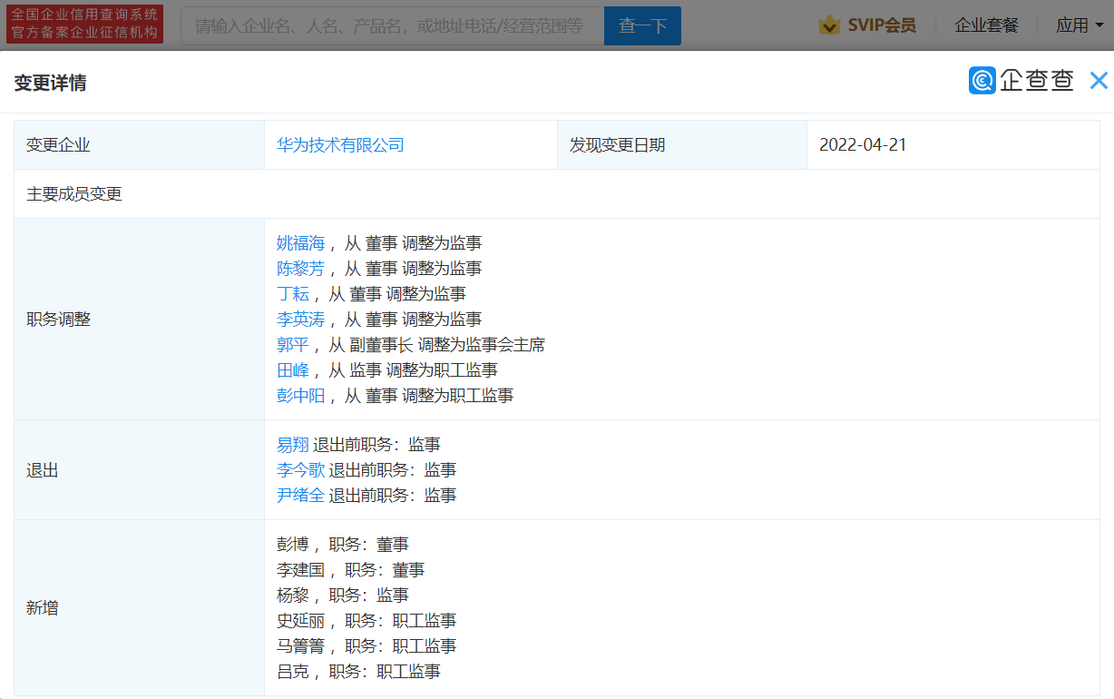Screen dimensions: 1114x699
Task: Open 田峰 person link
Action: coord(293,370)
